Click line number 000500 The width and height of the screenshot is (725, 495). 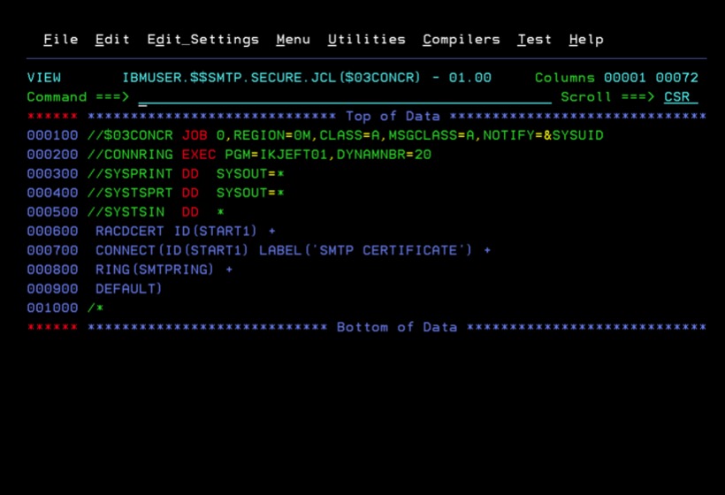point(52,212)
